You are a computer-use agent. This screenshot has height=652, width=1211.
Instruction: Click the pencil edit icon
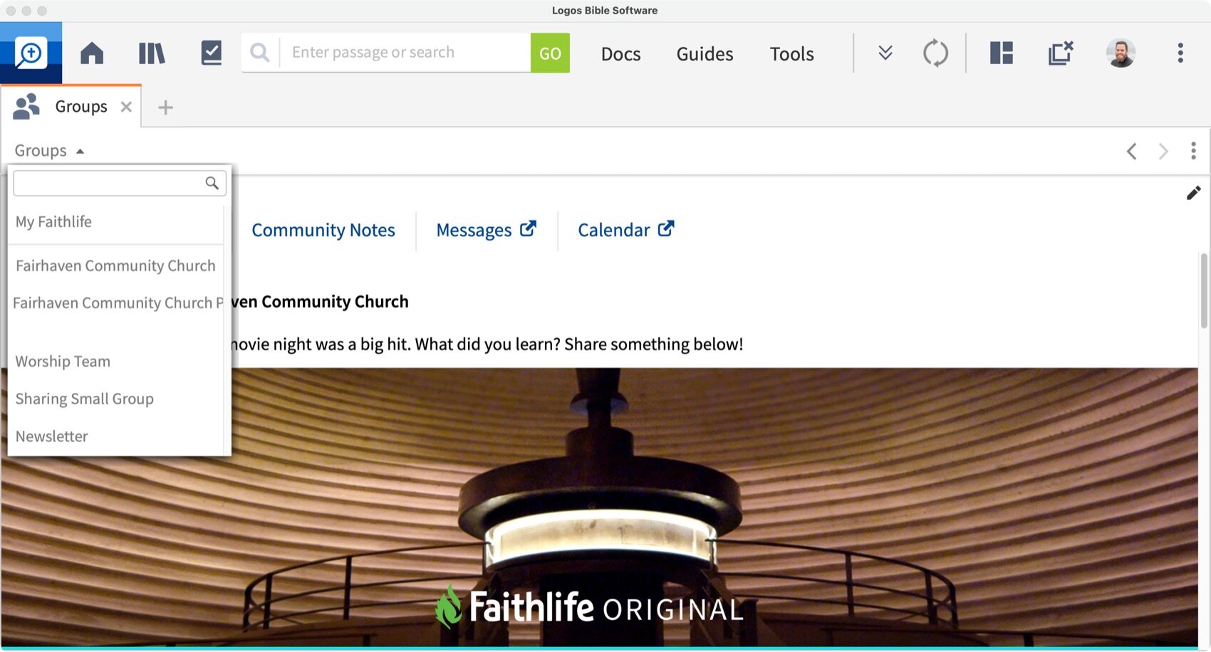pos(1193,193)
